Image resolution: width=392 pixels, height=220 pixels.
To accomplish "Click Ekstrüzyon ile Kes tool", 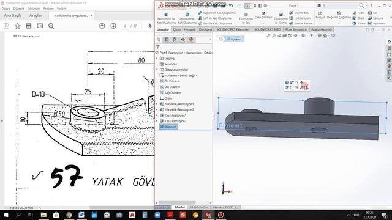I will [246, 18].
